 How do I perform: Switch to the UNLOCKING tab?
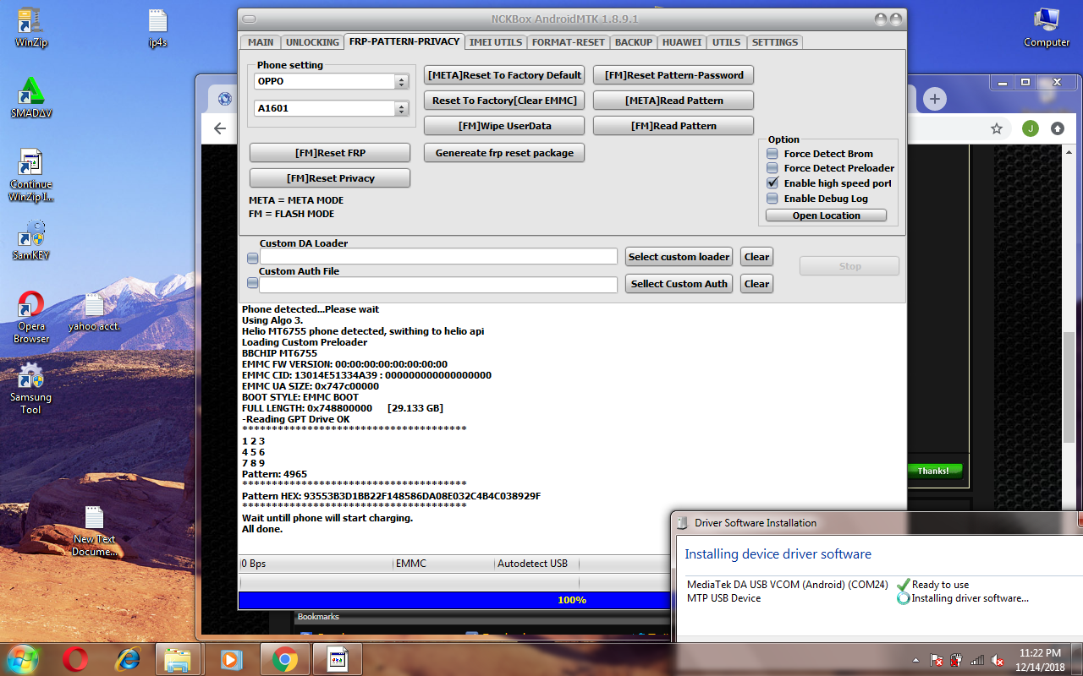click(x=312, y=42)
